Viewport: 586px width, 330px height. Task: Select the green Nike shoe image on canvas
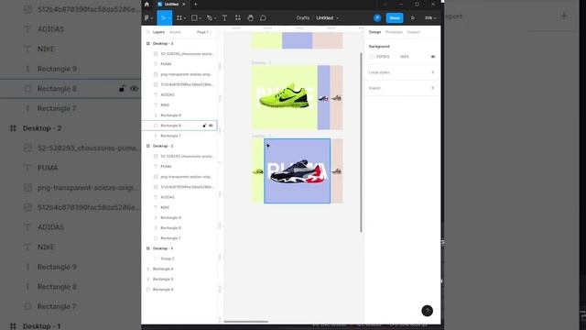(x=285, y=97)
